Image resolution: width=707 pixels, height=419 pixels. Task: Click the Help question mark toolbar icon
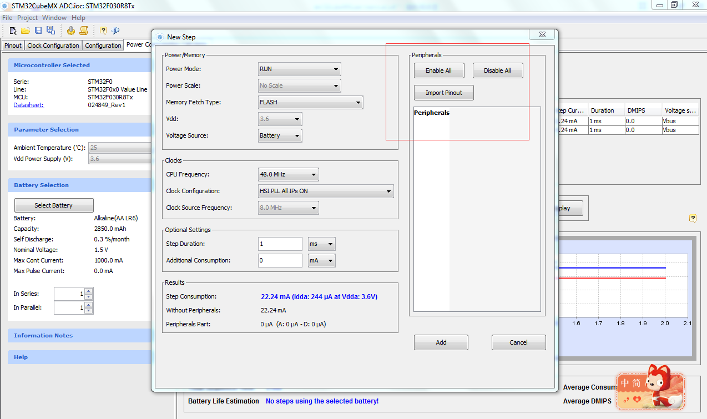pos(103,31)
